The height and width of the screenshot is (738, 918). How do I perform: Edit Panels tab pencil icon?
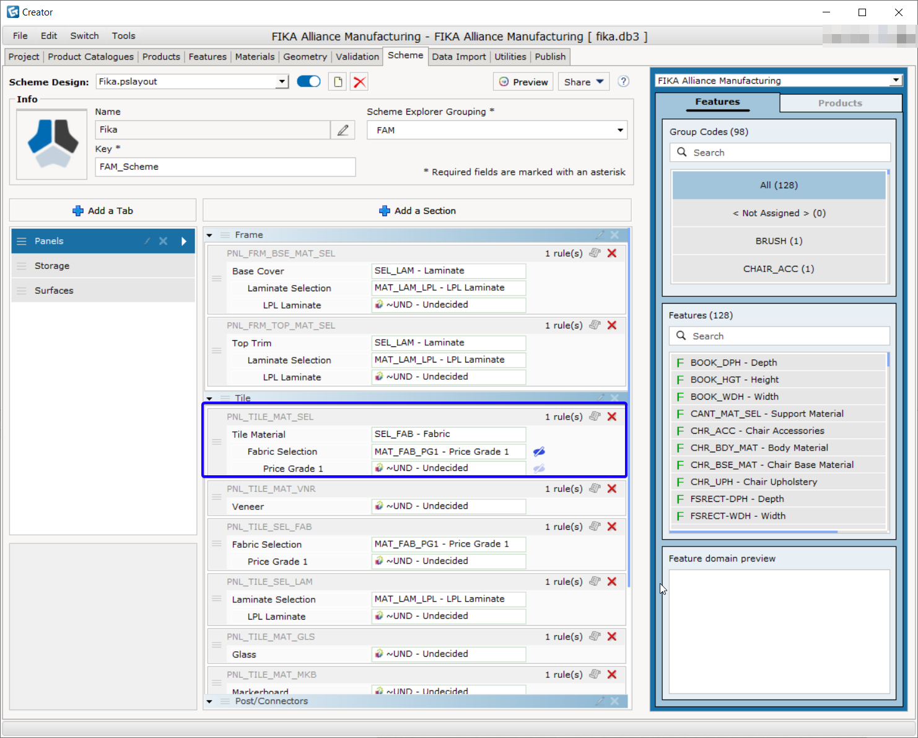[147, 241]
